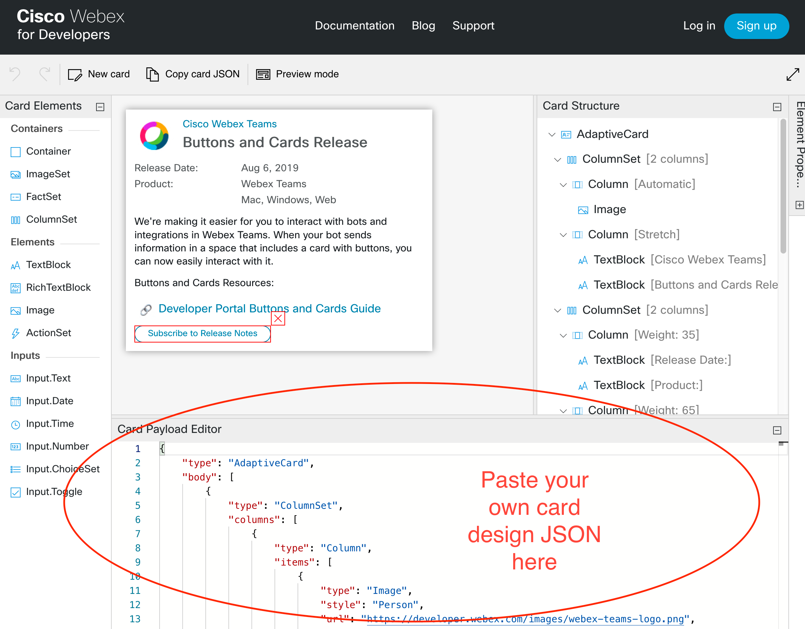Click the redo arrow icon

click(x=43, y=73)
